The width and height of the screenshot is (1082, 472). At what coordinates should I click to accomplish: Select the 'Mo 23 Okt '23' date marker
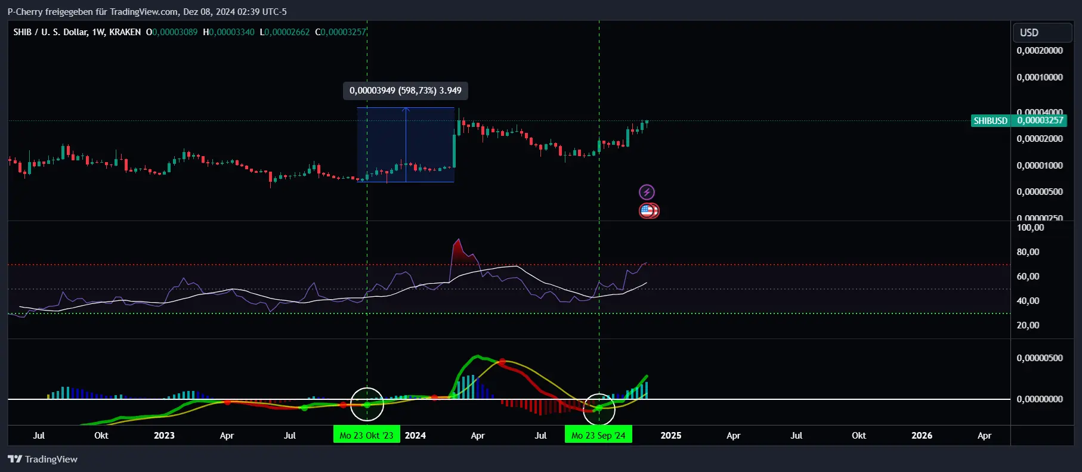[366, 435]
